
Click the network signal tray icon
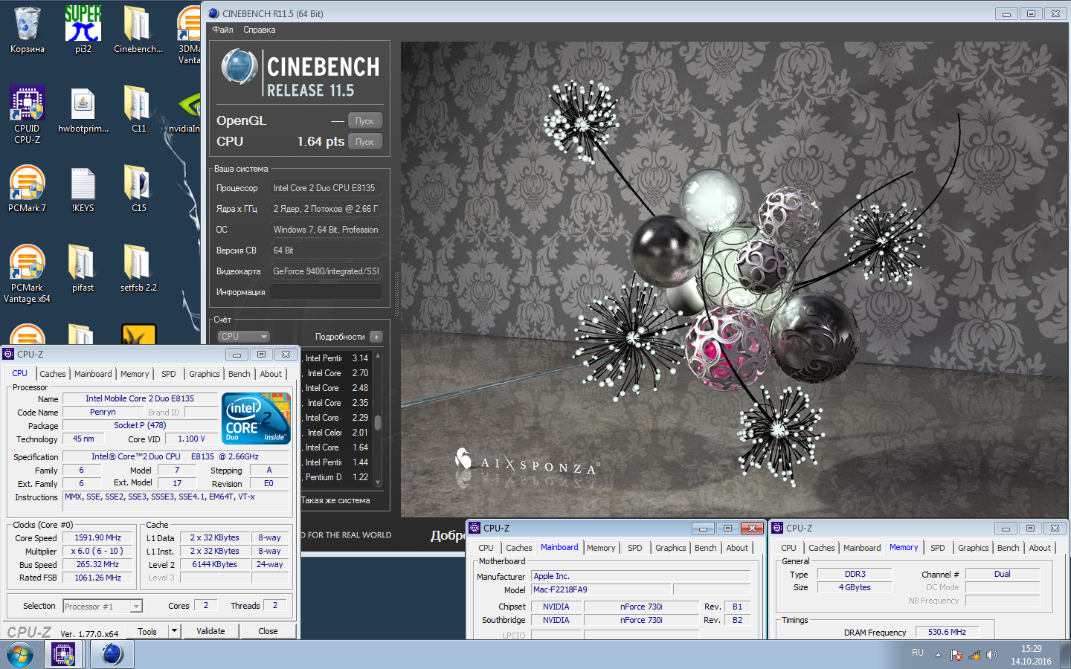[974, 655]
